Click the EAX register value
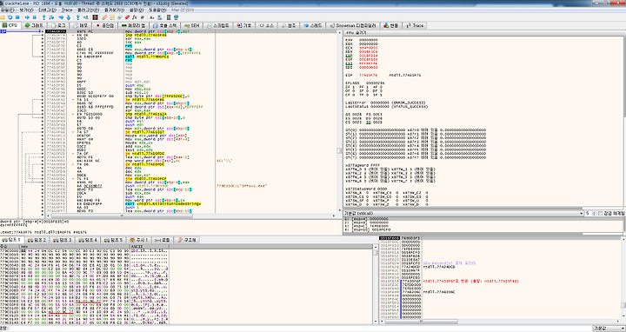The width and height of the screenshot is (626, 332). pos(368,40)
